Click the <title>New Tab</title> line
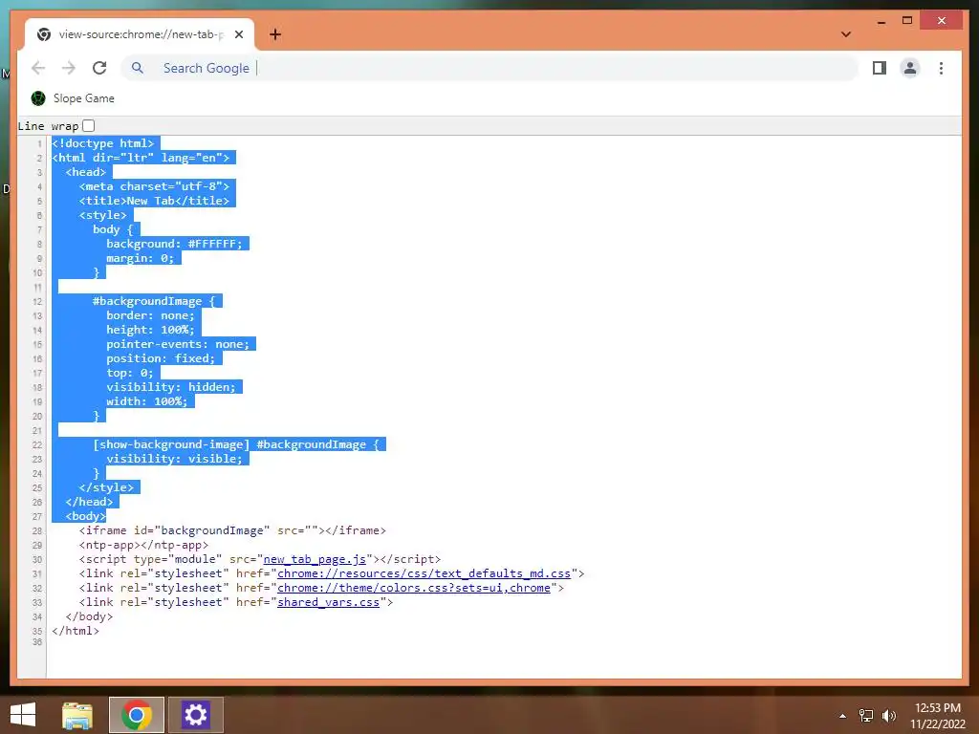This screenshot has height=734, width=979. pos(154,201)
